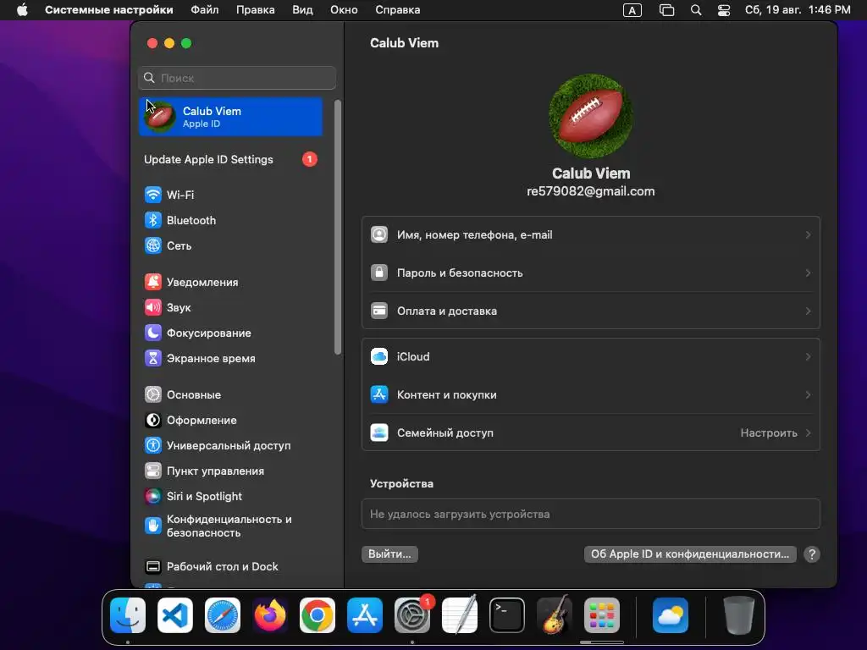Screen dimensions: 867x650
Task: Click the re579082@gmail.com email text
Action: coord(590,191)
